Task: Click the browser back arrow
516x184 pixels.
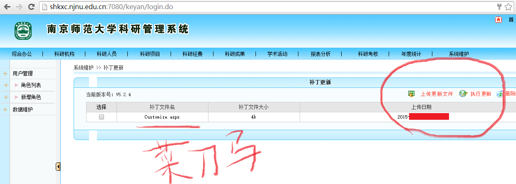Action: coord(7,7)
